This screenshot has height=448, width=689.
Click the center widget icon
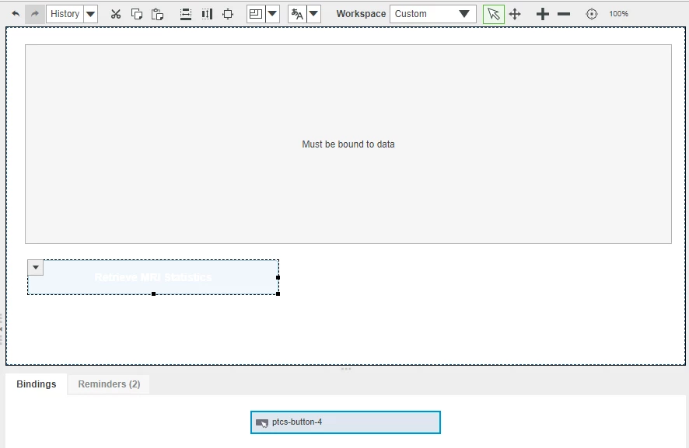228,14
